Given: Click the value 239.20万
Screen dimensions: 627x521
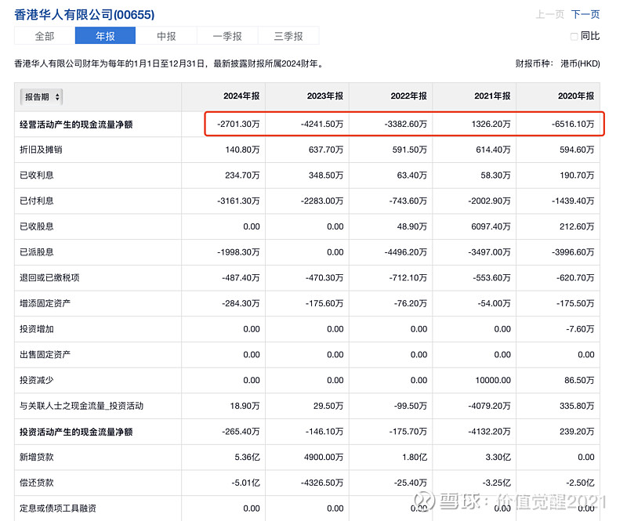Looking at the screenshot, I should point(577,432).
